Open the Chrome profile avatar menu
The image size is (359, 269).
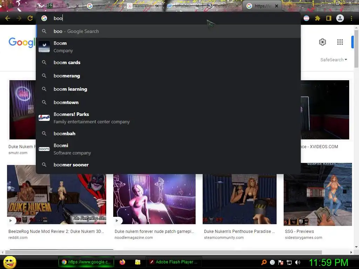click(340, 18)
